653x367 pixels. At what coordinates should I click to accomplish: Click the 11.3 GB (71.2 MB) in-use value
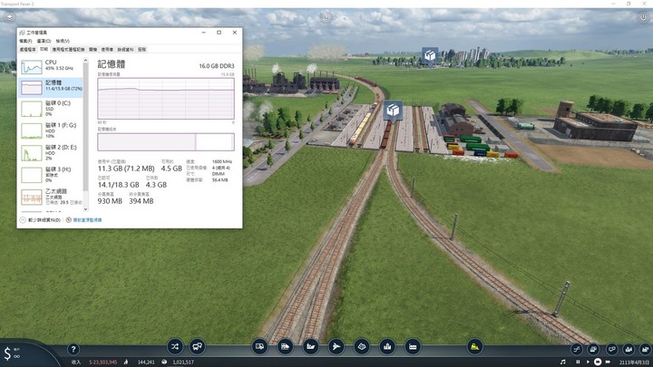(126, 169)
